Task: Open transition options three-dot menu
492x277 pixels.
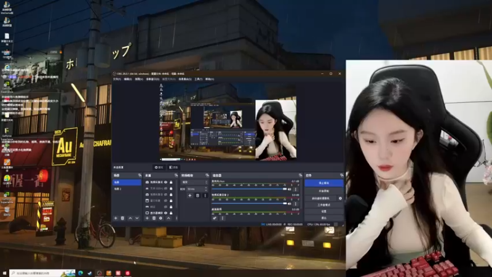Action: (205, 195)
